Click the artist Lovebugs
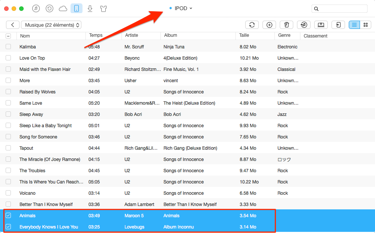Screen dimensions: 375x233 [x=134, y=227]
